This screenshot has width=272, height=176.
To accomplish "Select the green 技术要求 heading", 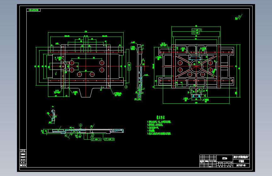I will click(160, 117).
